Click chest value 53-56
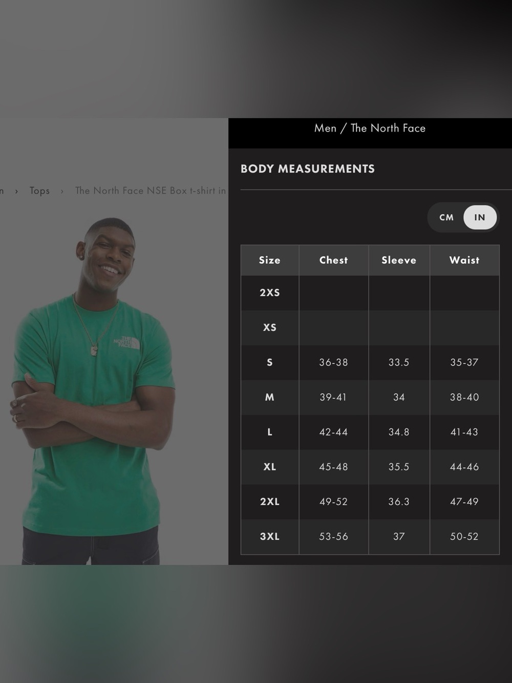The width and height of the screenshot is (512, 683). pos(334,536)
